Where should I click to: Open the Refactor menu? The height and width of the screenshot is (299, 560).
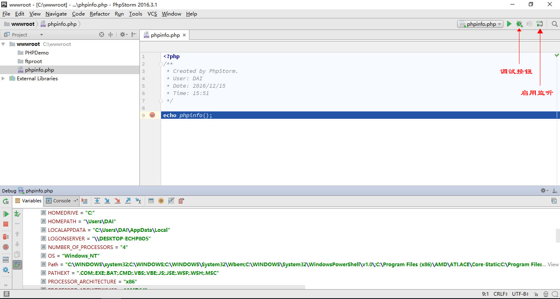pos(100,14)
